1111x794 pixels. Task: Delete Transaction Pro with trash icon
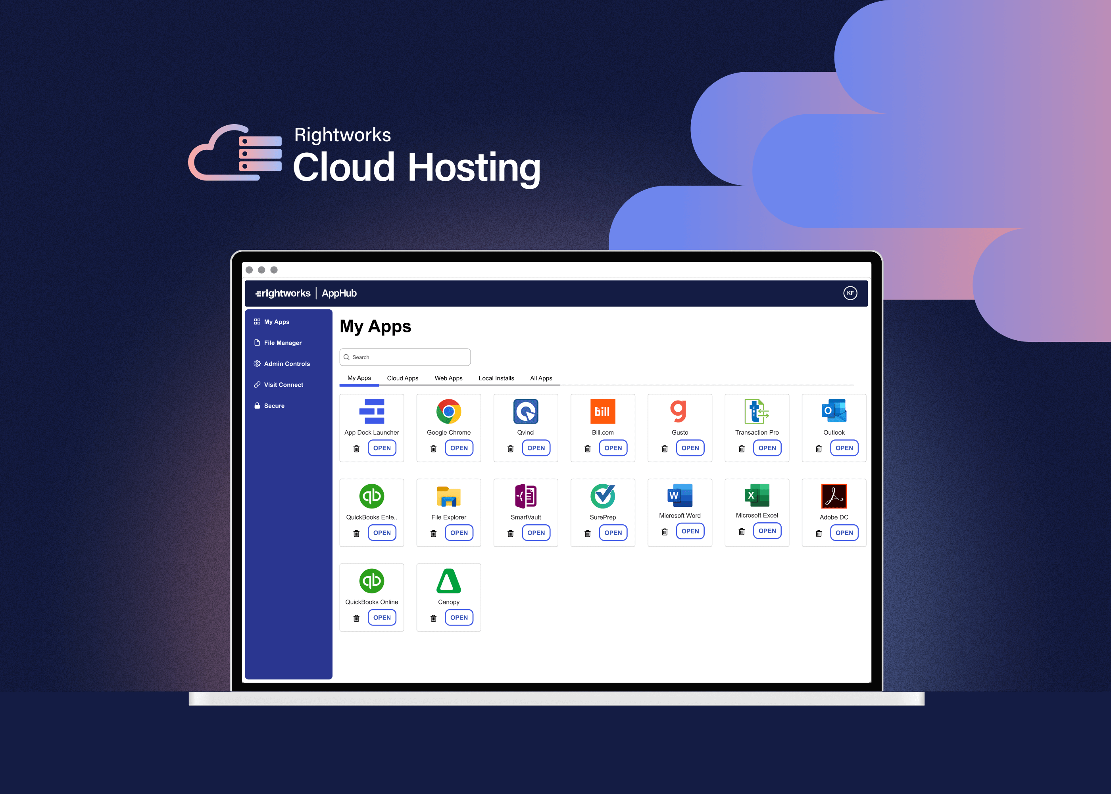pyautogui.click(x=741, y=448)
